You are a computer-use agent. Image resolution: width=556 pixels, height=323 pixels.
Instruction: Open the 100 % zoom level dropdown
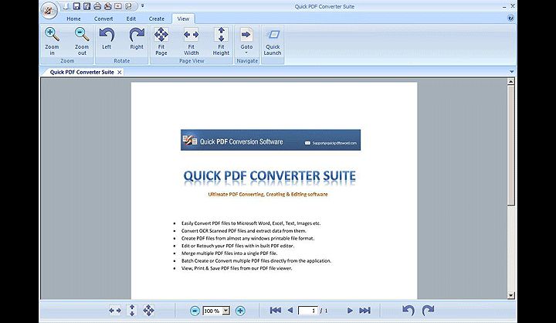[x=225, y=311]
